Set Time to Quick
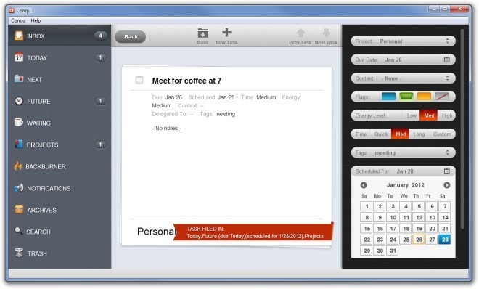The width and height of the screenshot is (479, 289). pyautogui.click(x=381, y=134)
